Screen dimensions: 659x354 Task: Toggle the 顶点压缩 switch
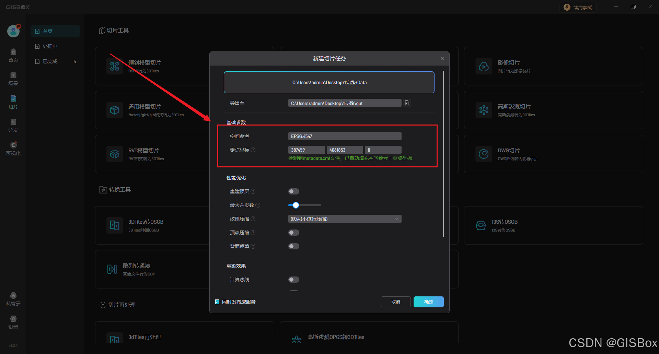[294, 233]
